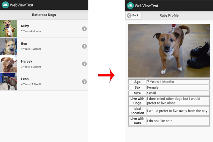This screenshot has height=142, width=213.
Task: Click the name Harvey in the list
Action: (x=26, y=62)
